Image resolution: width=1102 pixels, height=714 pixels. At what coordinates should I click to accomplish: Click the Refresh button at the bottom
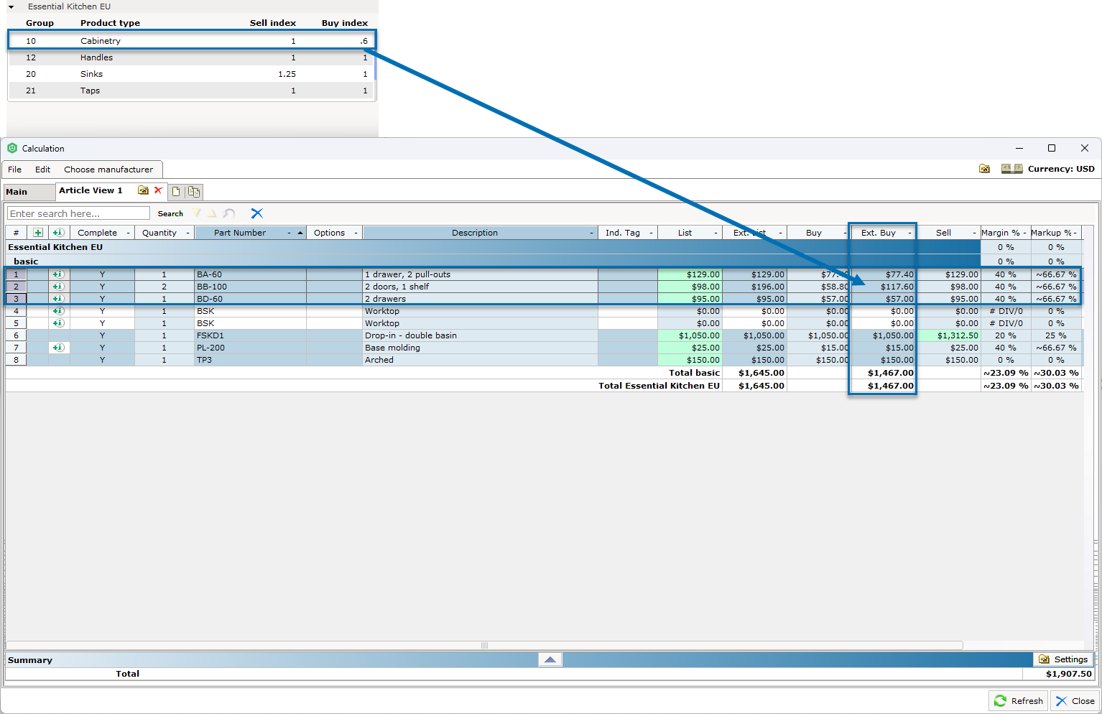point(1018,700)
